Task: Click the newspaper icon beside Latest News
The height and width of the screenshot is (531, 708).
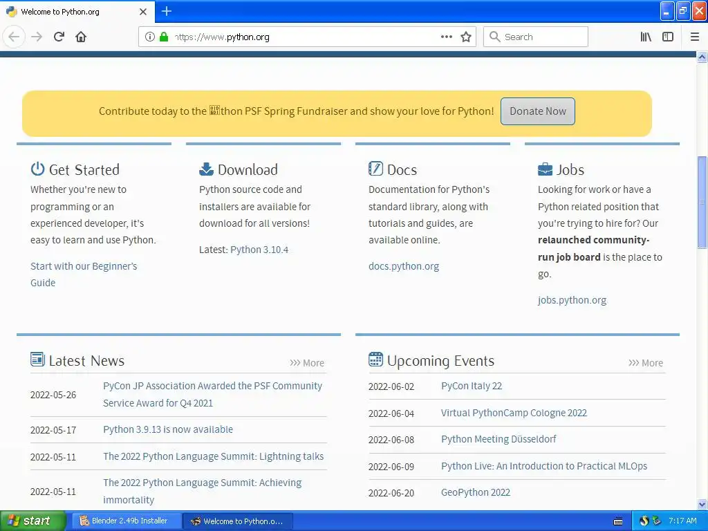Action: click(x=37, y=360)
